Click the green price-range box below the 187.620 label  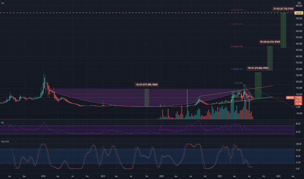[270, 58]
